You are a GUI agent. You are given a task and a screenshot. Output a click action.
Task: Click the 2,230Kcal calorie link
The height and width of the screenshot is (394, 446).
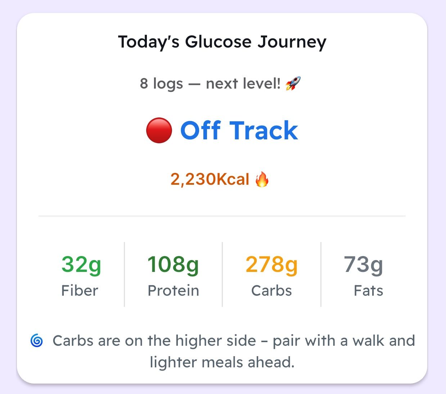tap(209, 179)
